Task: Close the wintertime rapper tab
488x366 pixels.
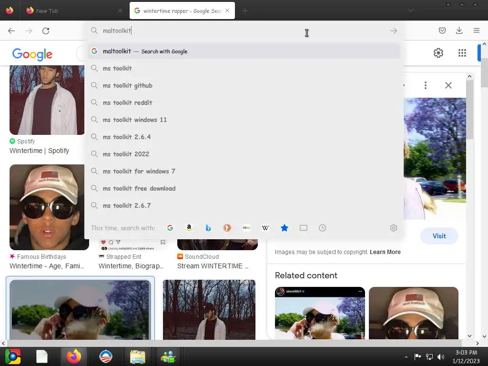Action: (x=227, y=10)
